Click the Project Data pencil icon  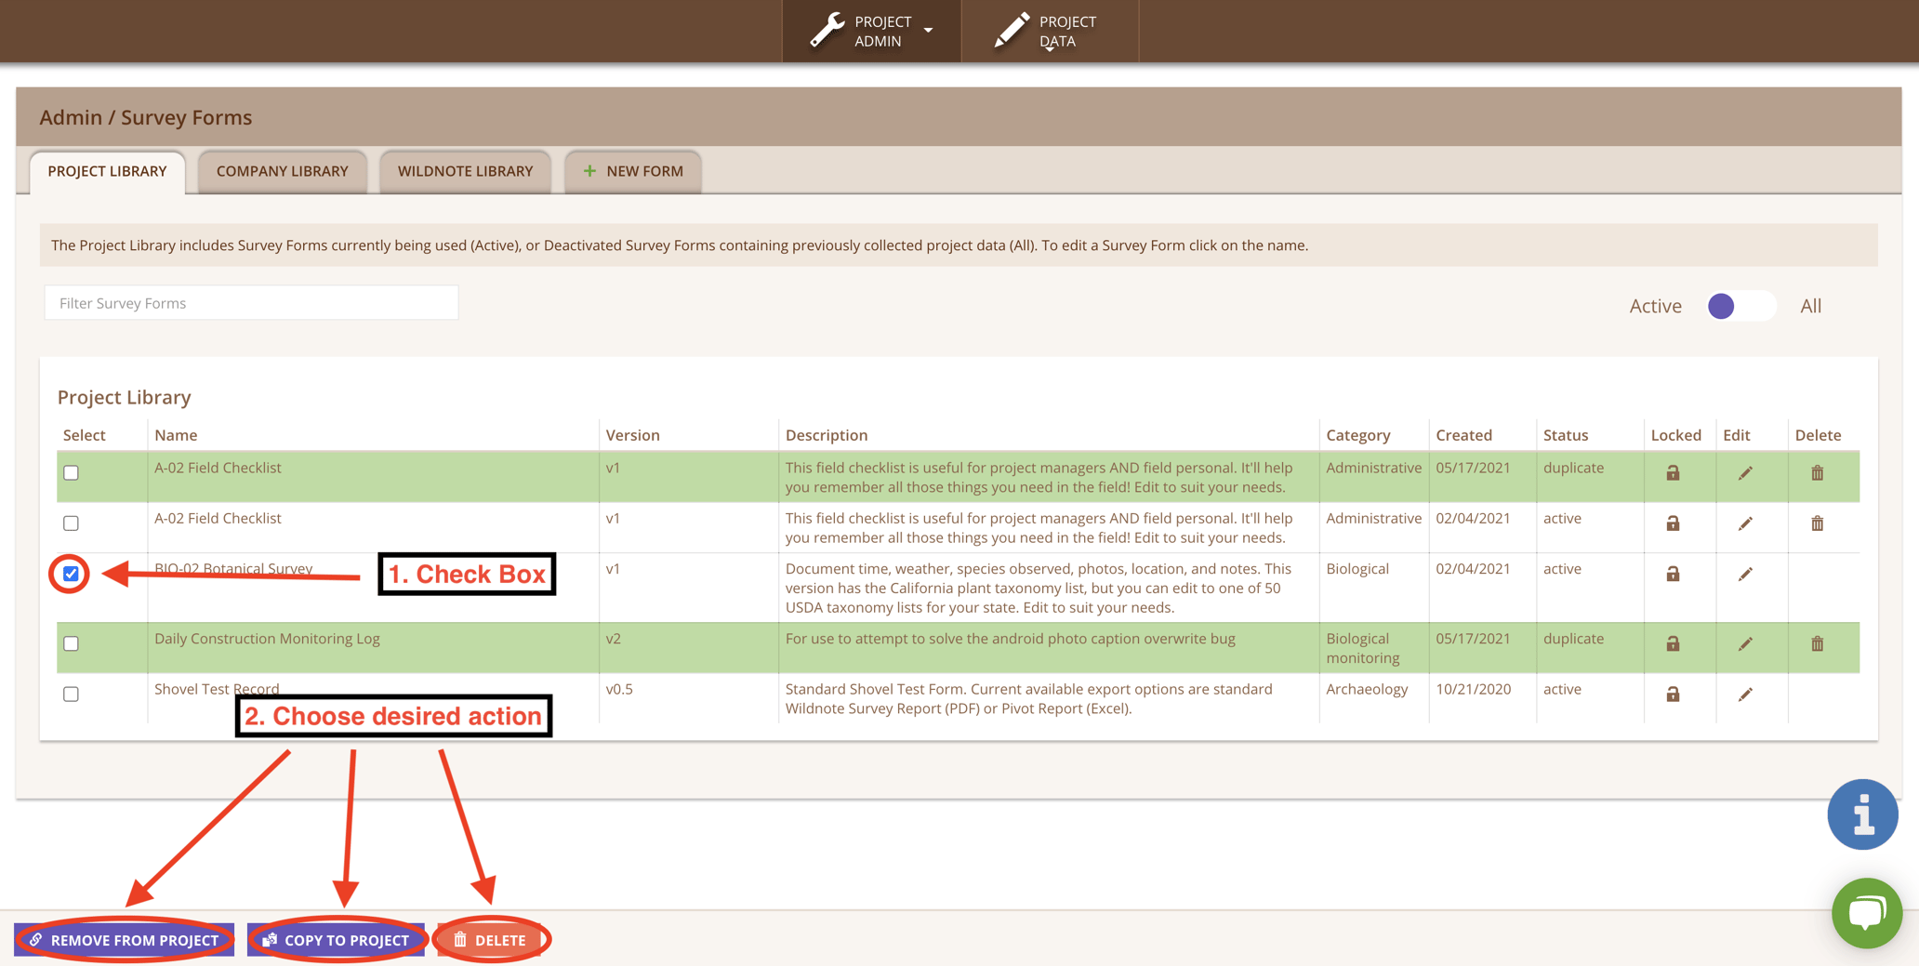pos(1012,29)
